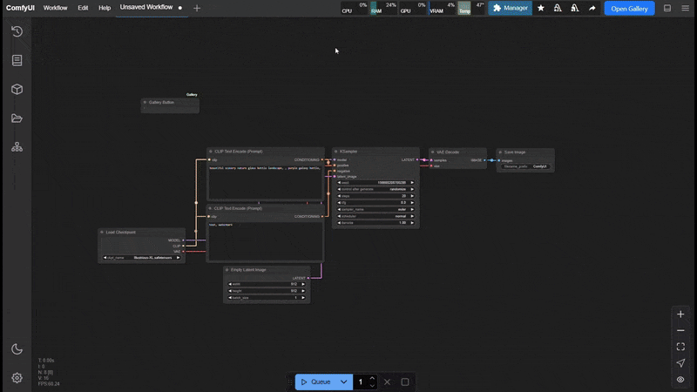The width and height of the screenshot is (697, 392).
Task: Adjust the denoise value widget
Action: pyautogui.click(x=376, y=223)
